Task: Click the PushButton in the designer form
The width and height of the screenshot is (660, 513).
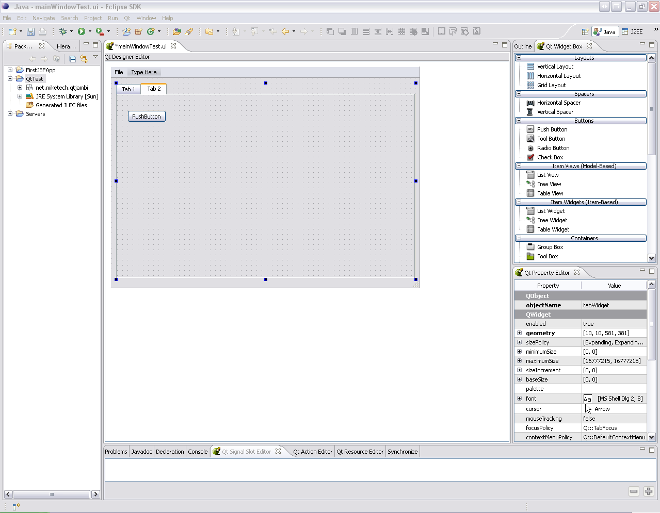Action: [x=147, y=117]
